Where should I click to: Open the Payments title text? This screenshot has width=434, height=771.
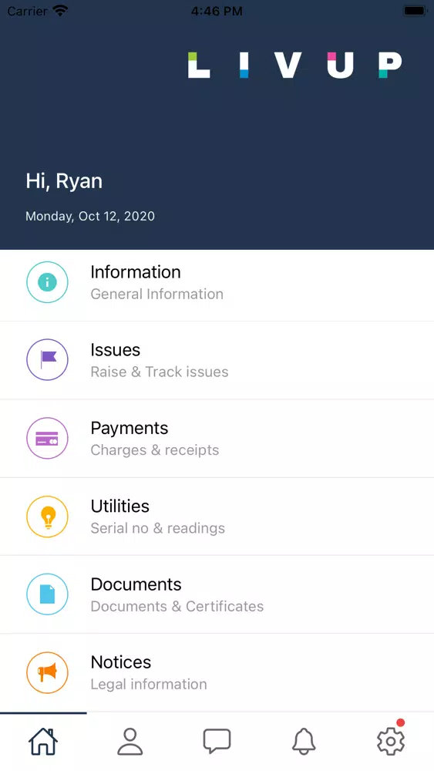click(x=130, y=428)
